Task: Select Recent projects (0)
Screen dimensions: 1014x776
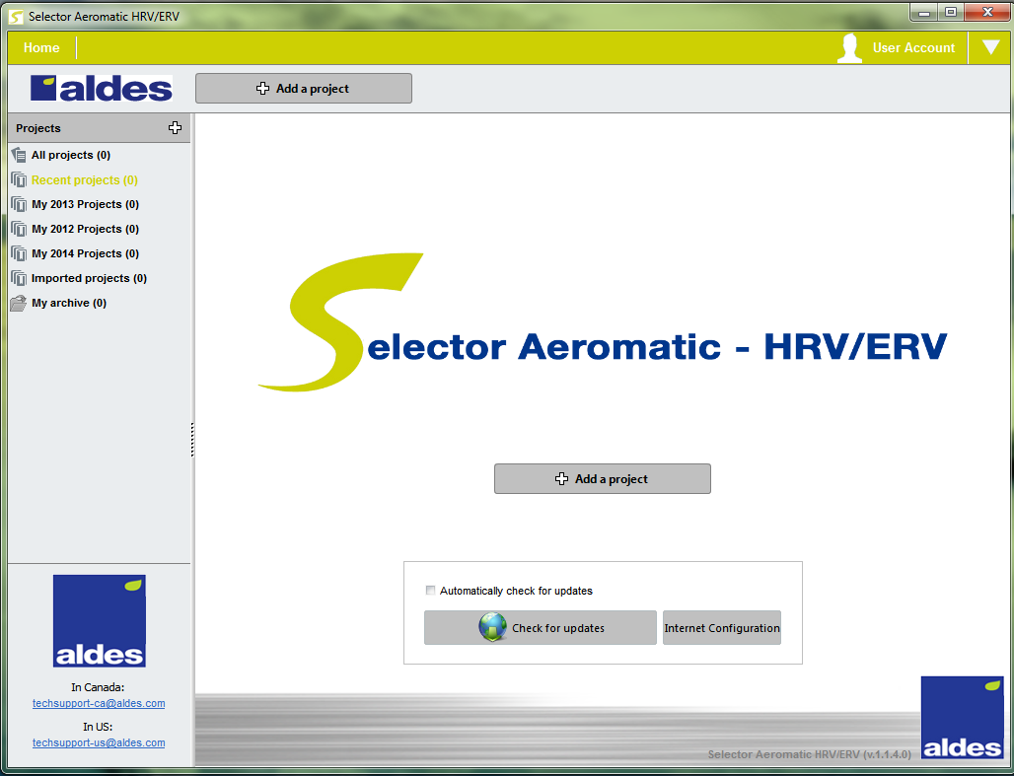Action: (x=85, y=179)
